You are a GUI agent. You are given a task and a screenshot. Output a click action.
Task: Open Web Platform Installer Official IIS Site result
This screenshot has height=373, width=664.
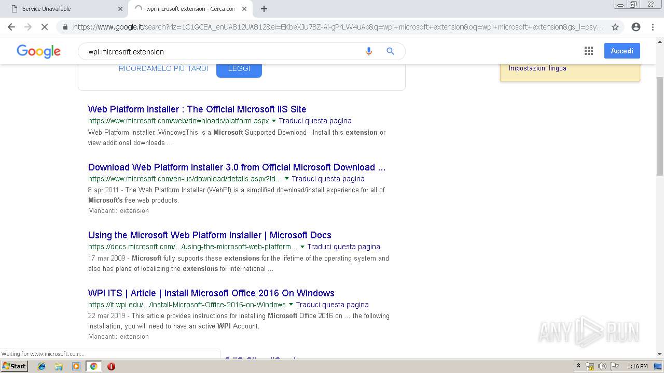click(x=197, y=109)
